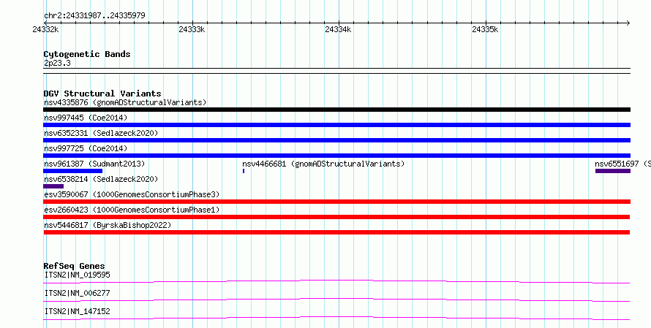
Task: Click the short nsv961387 blue bar
Action: point(72,171)
